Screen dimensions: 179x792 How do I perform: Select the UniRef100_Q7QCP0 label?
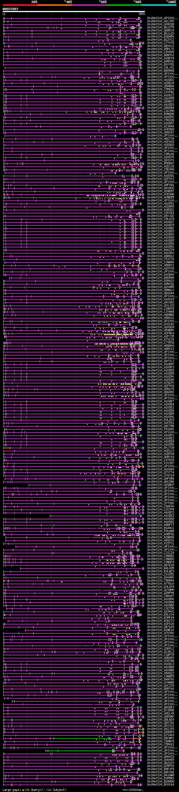tap(161, 383)
